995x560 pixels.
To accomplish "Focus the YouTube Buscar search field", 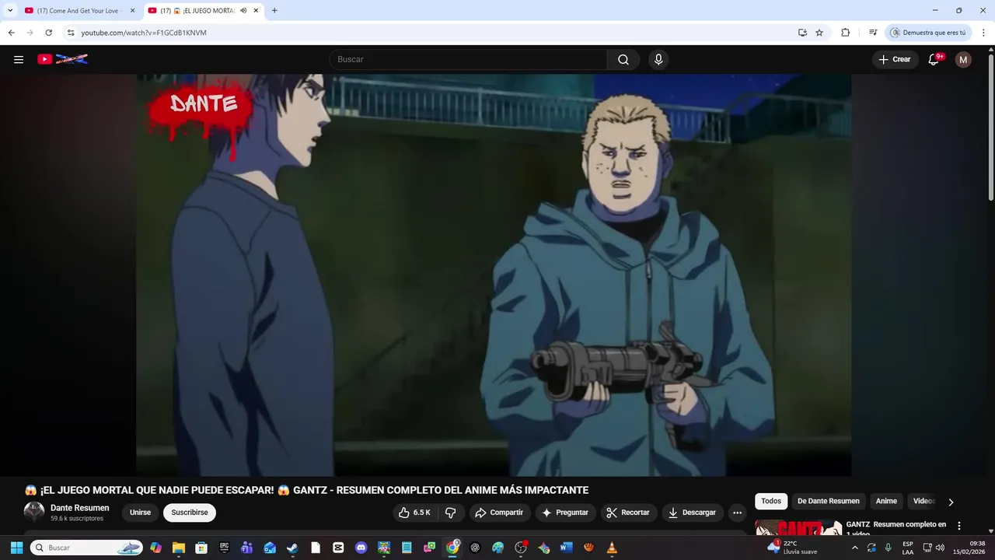I will pyautogui.click(x=468, y=59).
